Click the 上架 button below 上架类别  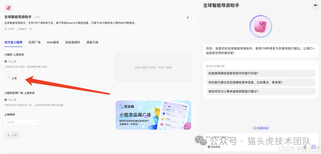click(x=12, y=135)
